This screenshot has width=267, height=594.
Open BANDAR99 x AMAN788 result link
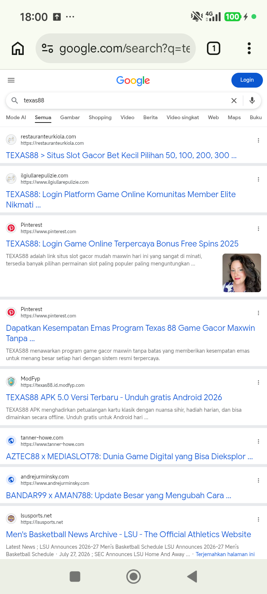[x=119, y=496]
